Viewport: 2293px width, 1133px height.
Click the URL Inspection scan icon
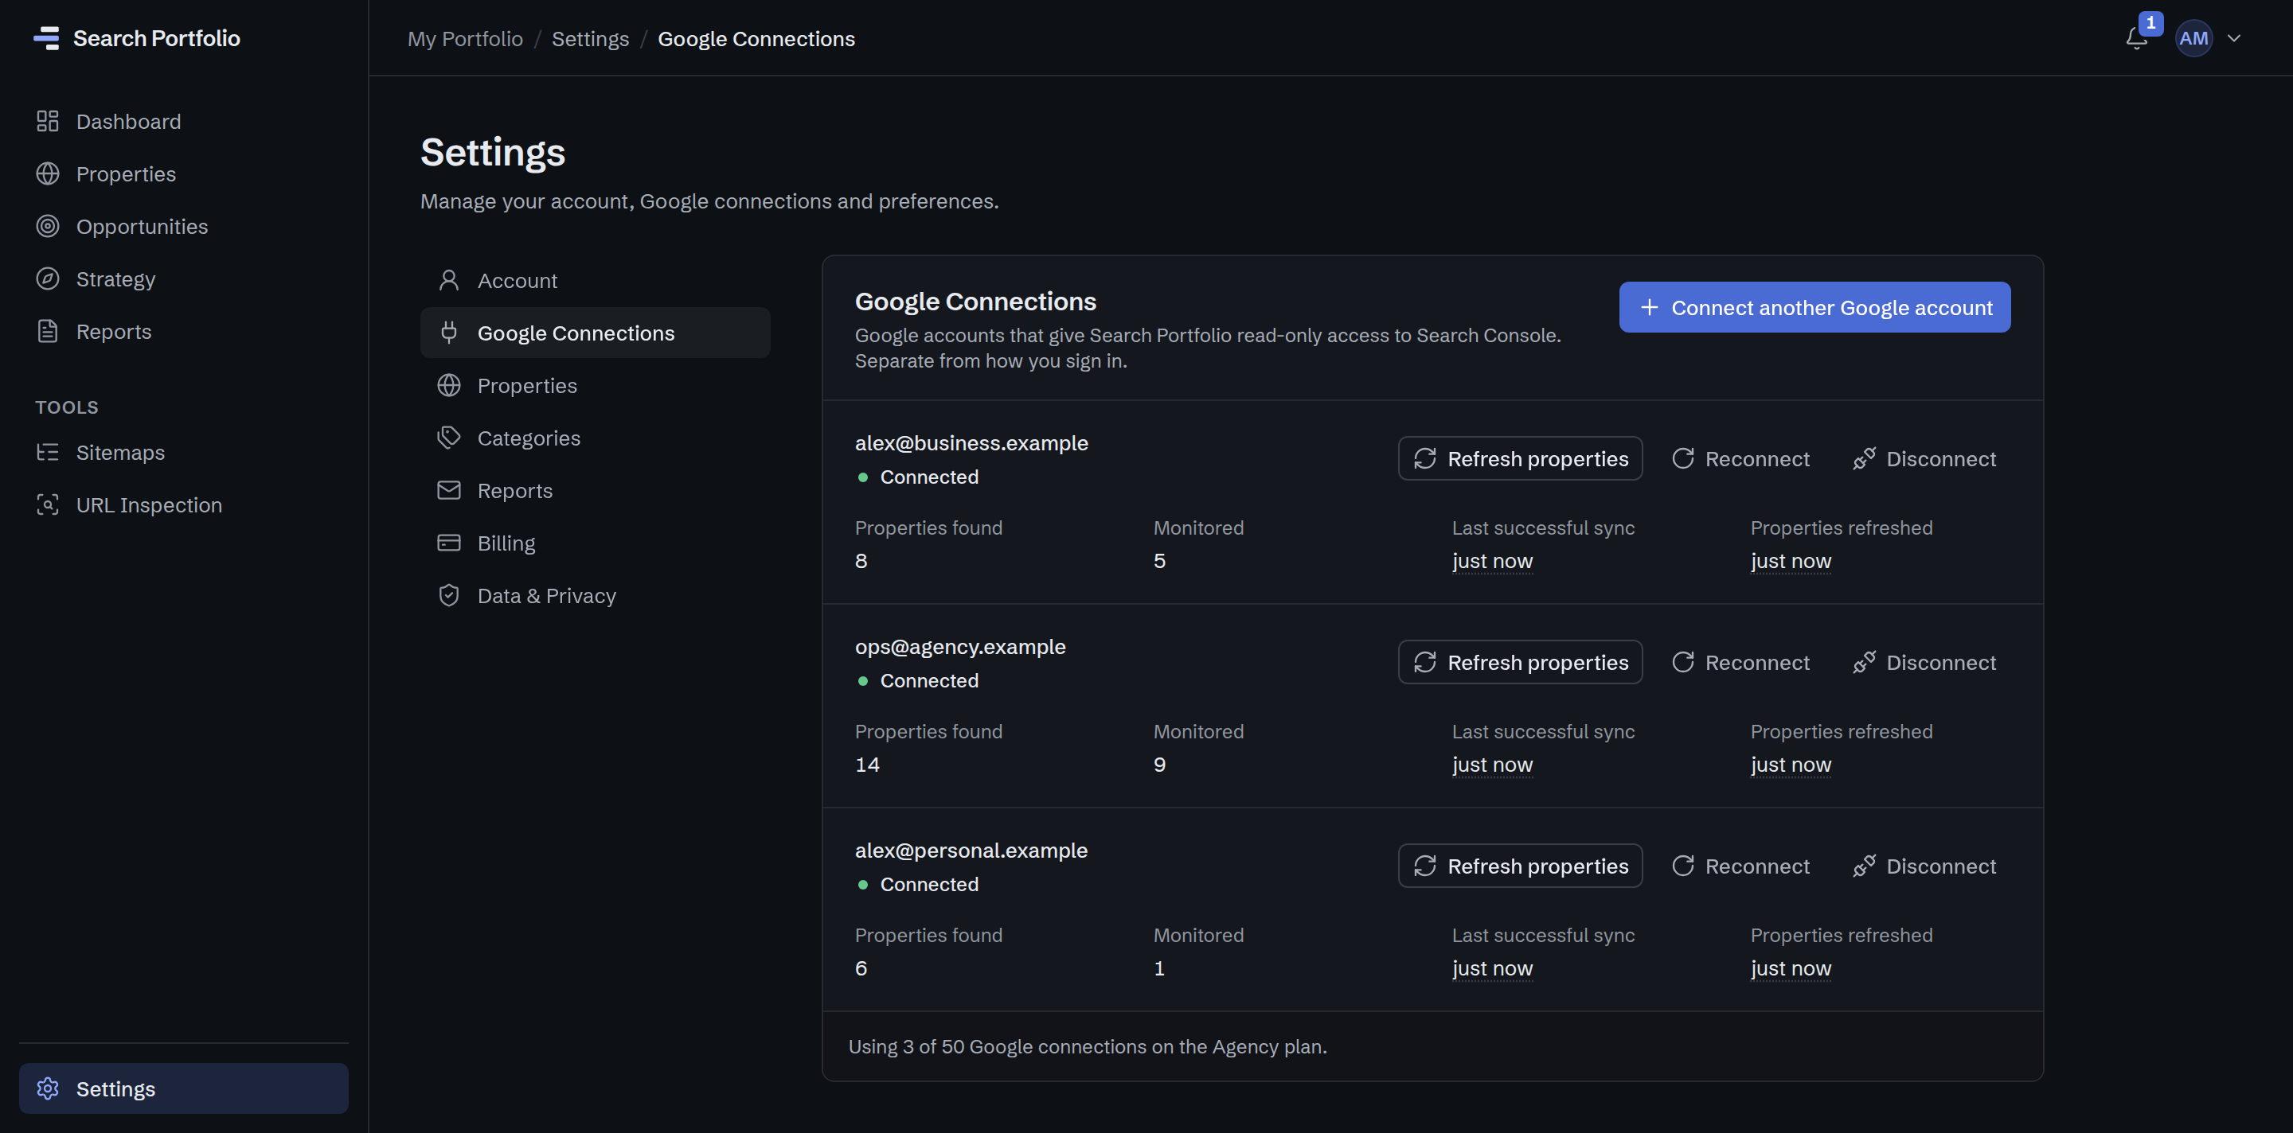(x=47, y=504)
